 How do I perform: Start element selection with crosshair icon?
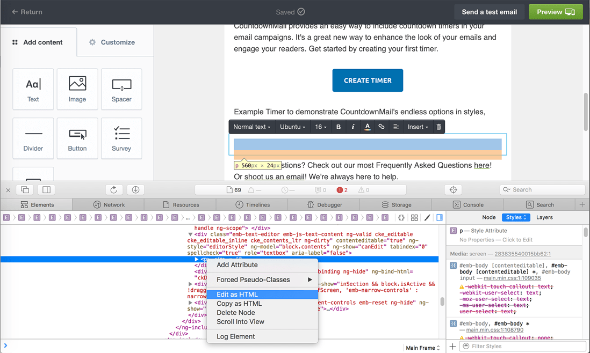453,190
